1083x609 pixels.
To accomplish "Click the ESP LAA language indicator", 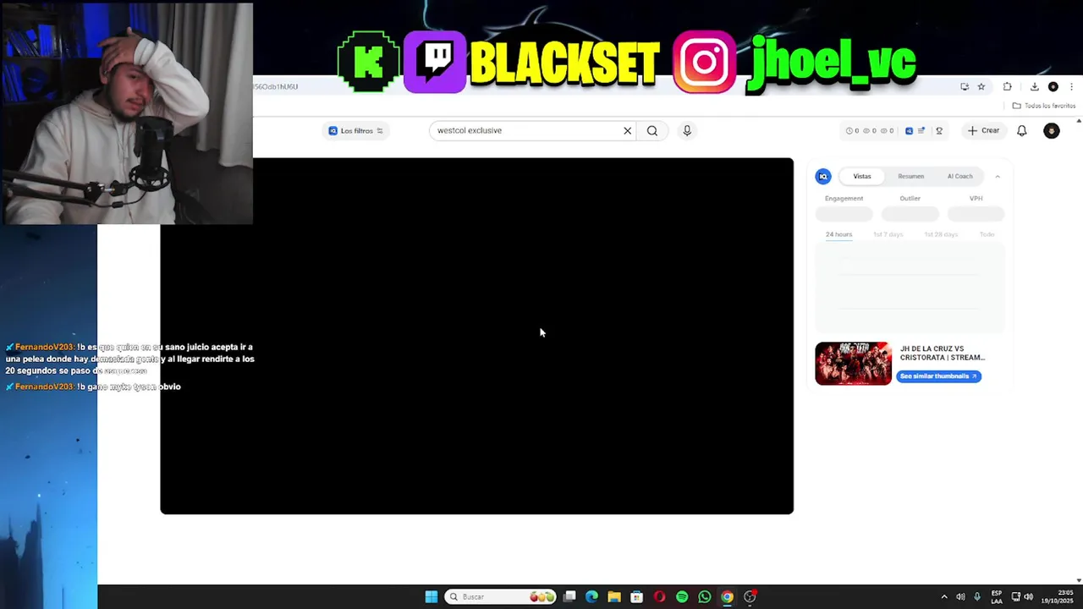I will (997, 597).
